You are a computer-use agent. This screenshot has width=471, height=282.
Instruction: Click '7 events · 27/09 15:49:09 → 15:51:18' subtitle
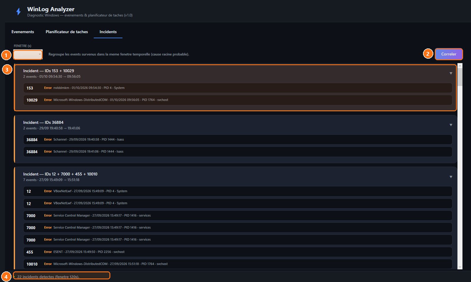click(51, 180)
